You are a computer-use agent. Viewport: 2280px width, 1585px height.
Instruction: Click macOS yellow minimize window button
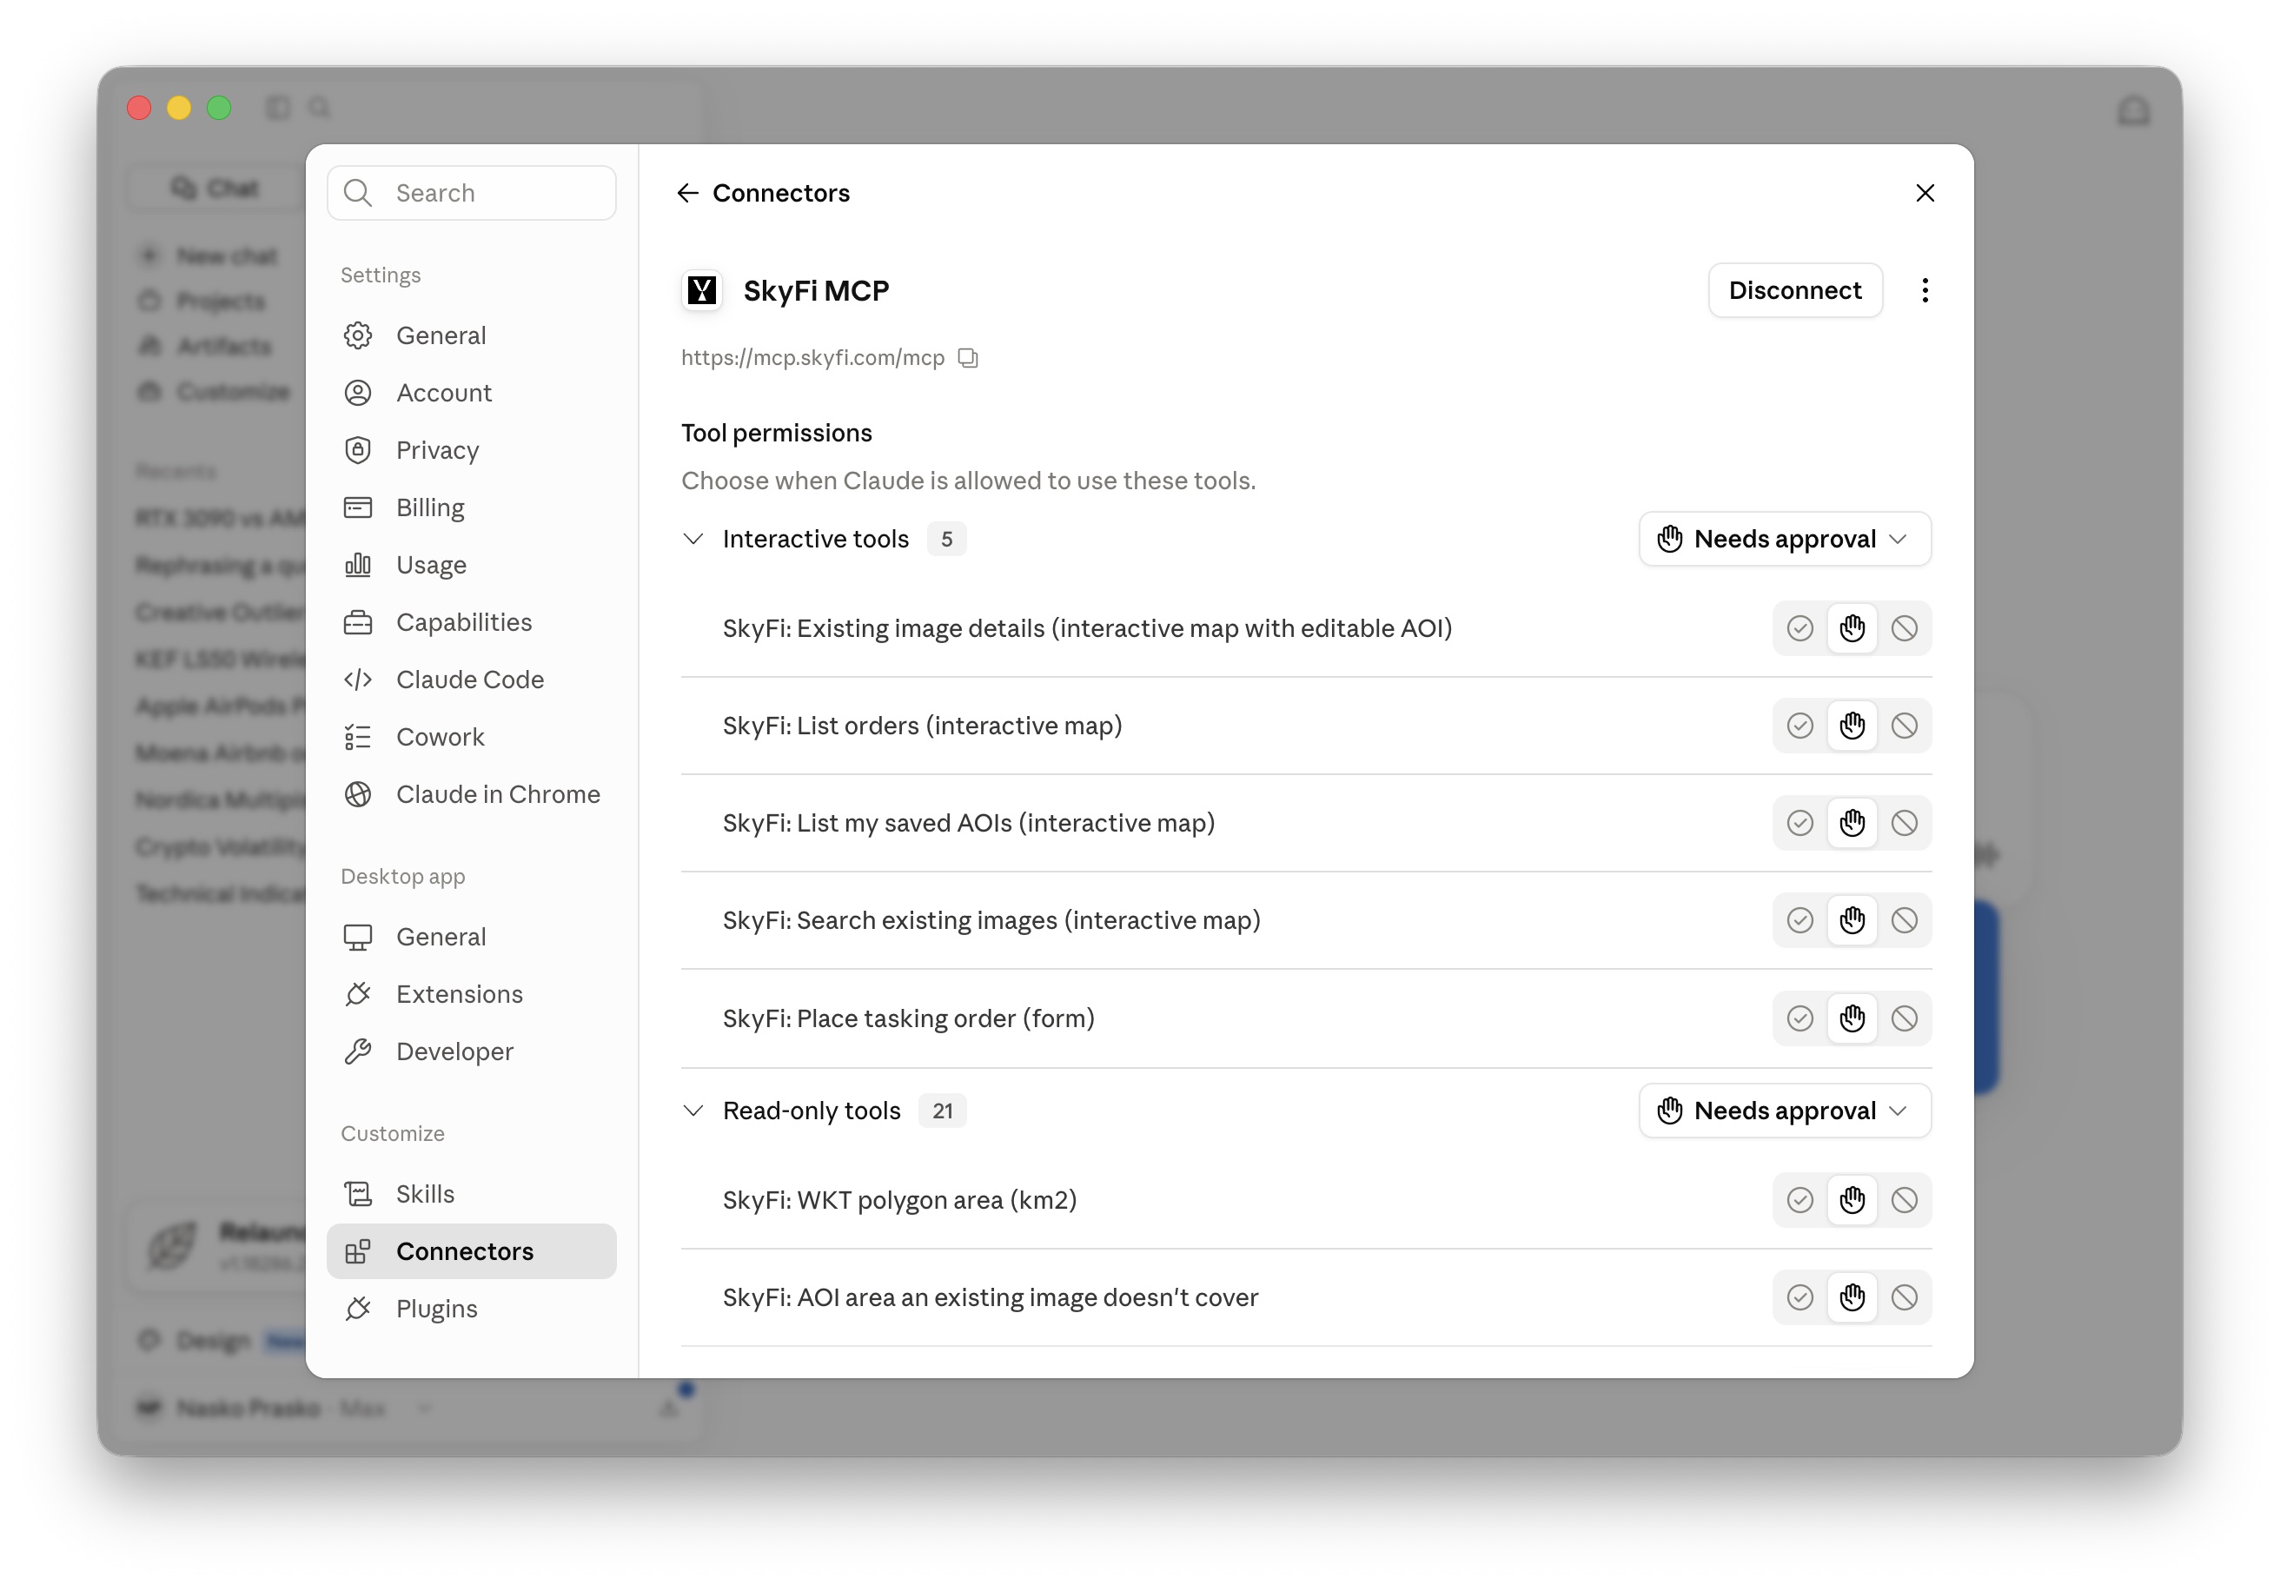pos(179,107)
